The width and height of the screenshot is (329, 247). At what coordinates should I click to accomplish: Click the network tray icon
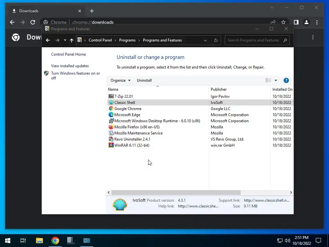(x=280, y=241)
